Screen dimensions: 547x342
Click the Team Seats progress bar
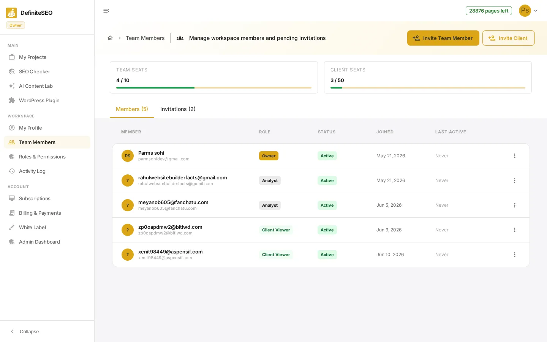tap(214, 88)
